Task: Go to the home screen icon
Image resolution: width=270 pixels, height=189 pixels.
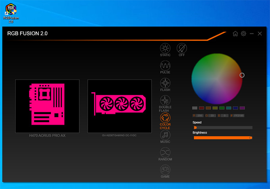Action: click(235, 34)
